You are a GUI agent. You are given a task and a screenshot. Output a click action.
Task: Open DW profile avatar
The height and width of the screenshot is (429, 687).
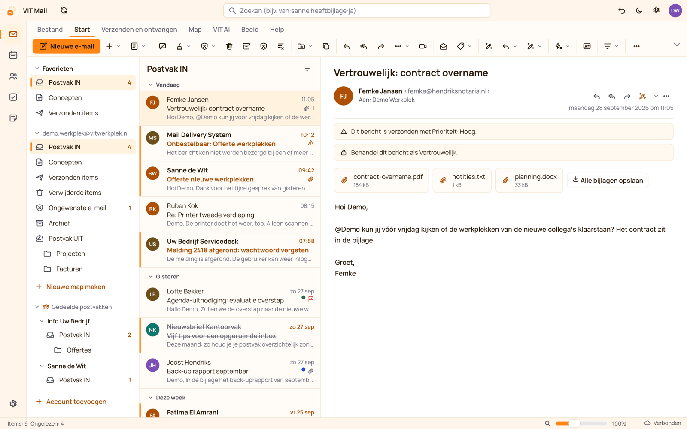(x=675, y=11)
